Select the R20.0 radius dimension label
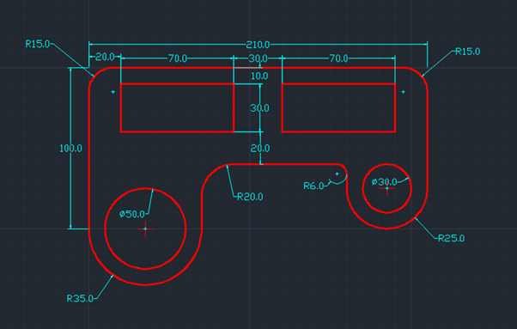The height and width of the screenshot is (329, 517). (x=250, y=197)
